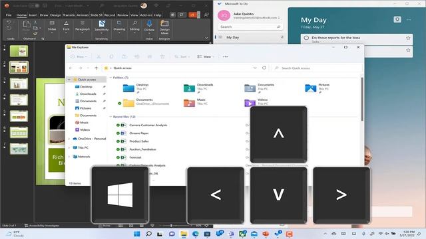Select slide 3 thumbnail in PowerPoint
The image size is (426, 239).
tap(19, 84)
